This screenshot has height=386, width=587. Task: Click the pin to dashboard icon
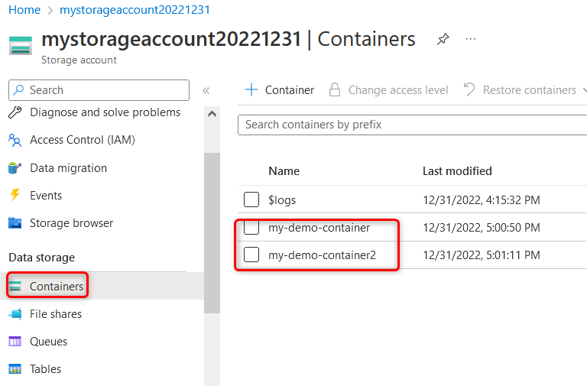[443, 39]
